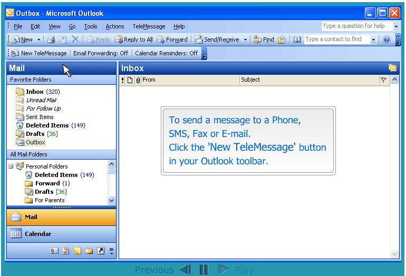This screenshot has width=406, height=276.
Task: Open the Tools menu
Action: [x=90, y=26]
